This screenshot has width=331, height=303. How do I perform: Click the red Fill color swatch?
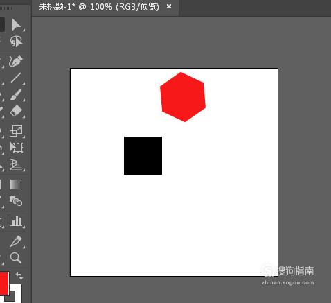click(4, 284)
